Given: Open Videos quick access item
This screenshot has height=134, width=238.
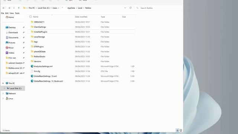Looking at the screenshot, I should pos(10,53).
